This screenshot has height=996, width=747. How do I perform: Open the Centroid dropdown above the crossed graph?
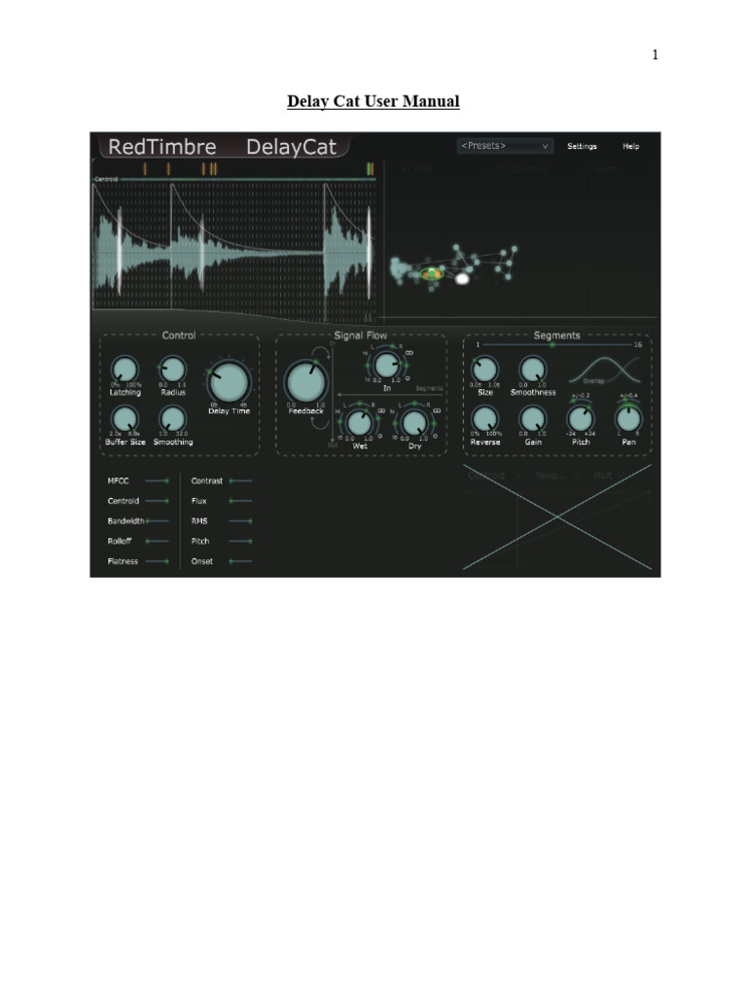495,475
